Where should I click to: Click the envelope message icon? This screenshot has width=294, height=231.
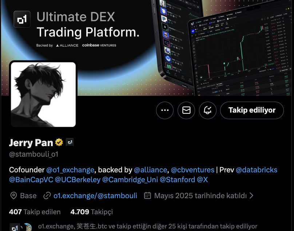click(186, 110)
